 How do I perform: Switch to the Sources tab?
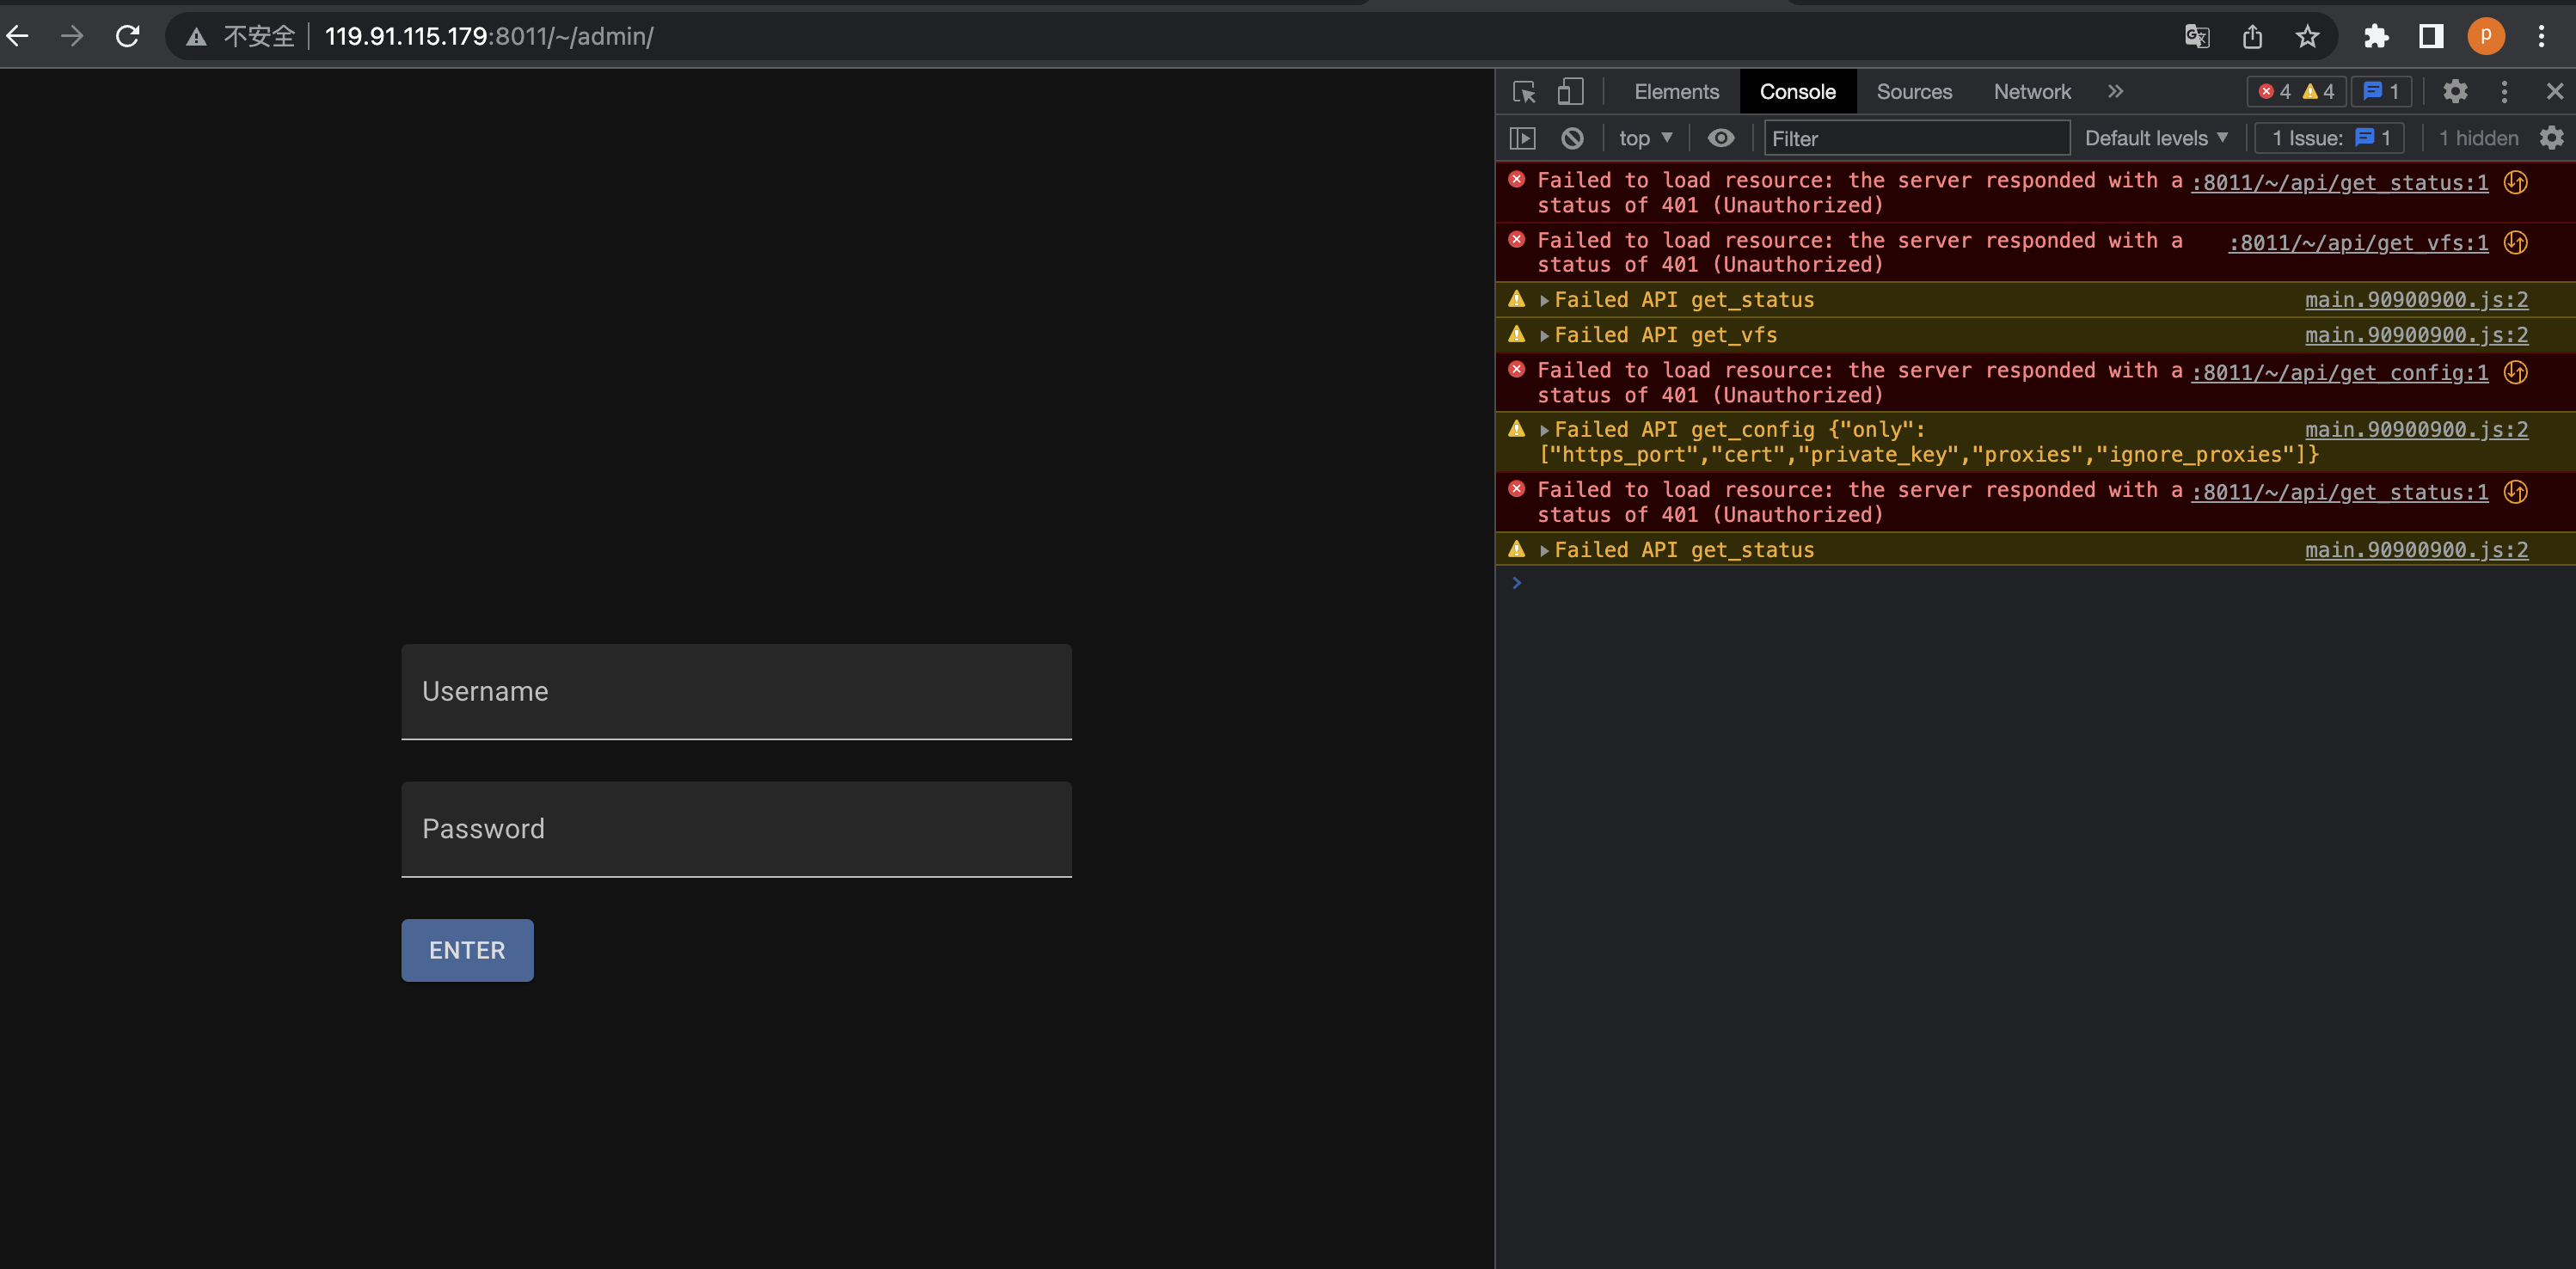point(1913,91)
